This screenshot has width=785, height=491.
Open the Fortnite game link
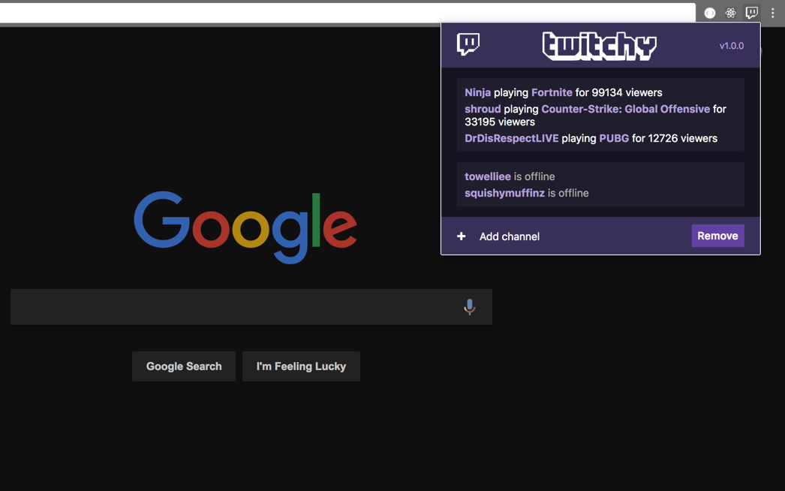[552, 92]
